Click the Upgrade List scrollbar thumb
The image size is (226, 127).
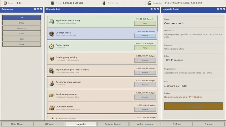157,23
